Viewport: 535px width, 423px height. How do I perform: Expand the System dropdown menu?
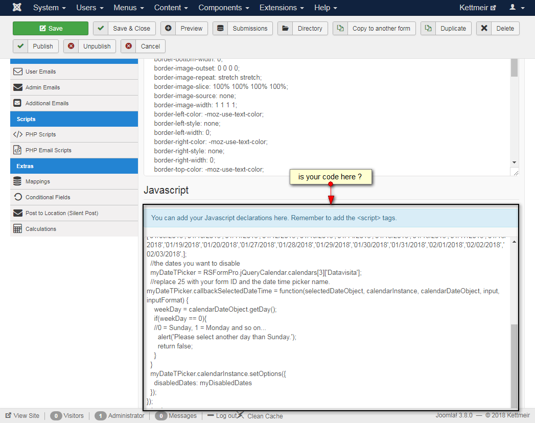(50, 8)
